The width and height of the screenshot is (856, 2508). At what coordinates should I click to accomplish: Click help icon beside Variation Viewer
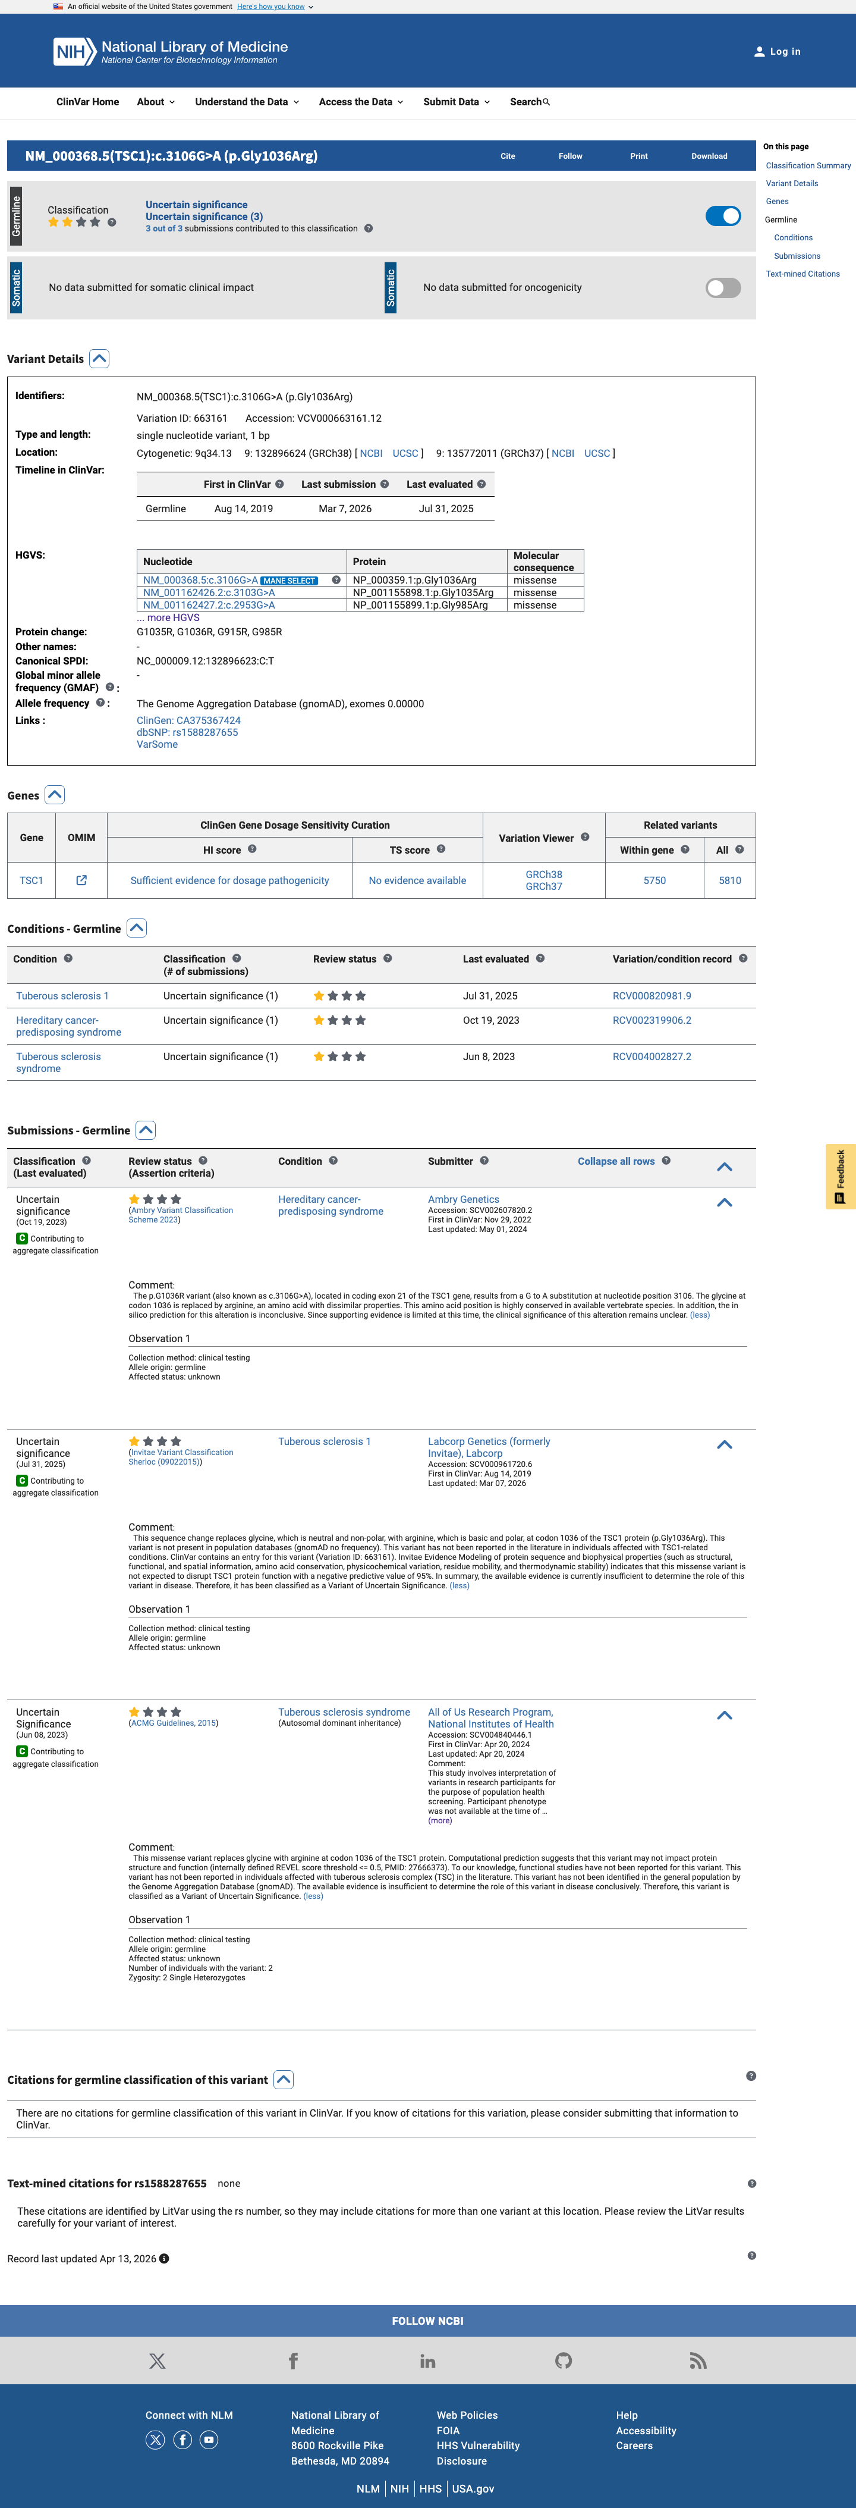click(x=584, y=836)
